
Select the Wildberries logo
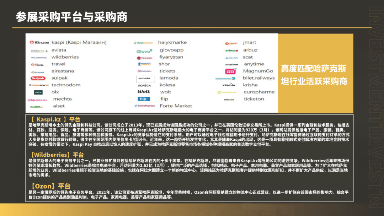click(x=39, y=58)
